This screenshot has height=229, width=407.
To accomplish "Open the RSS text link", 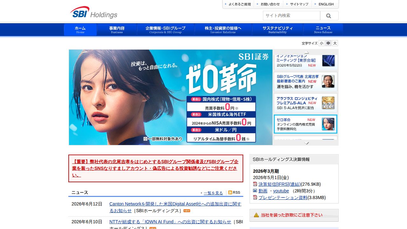I will point(237,192).
